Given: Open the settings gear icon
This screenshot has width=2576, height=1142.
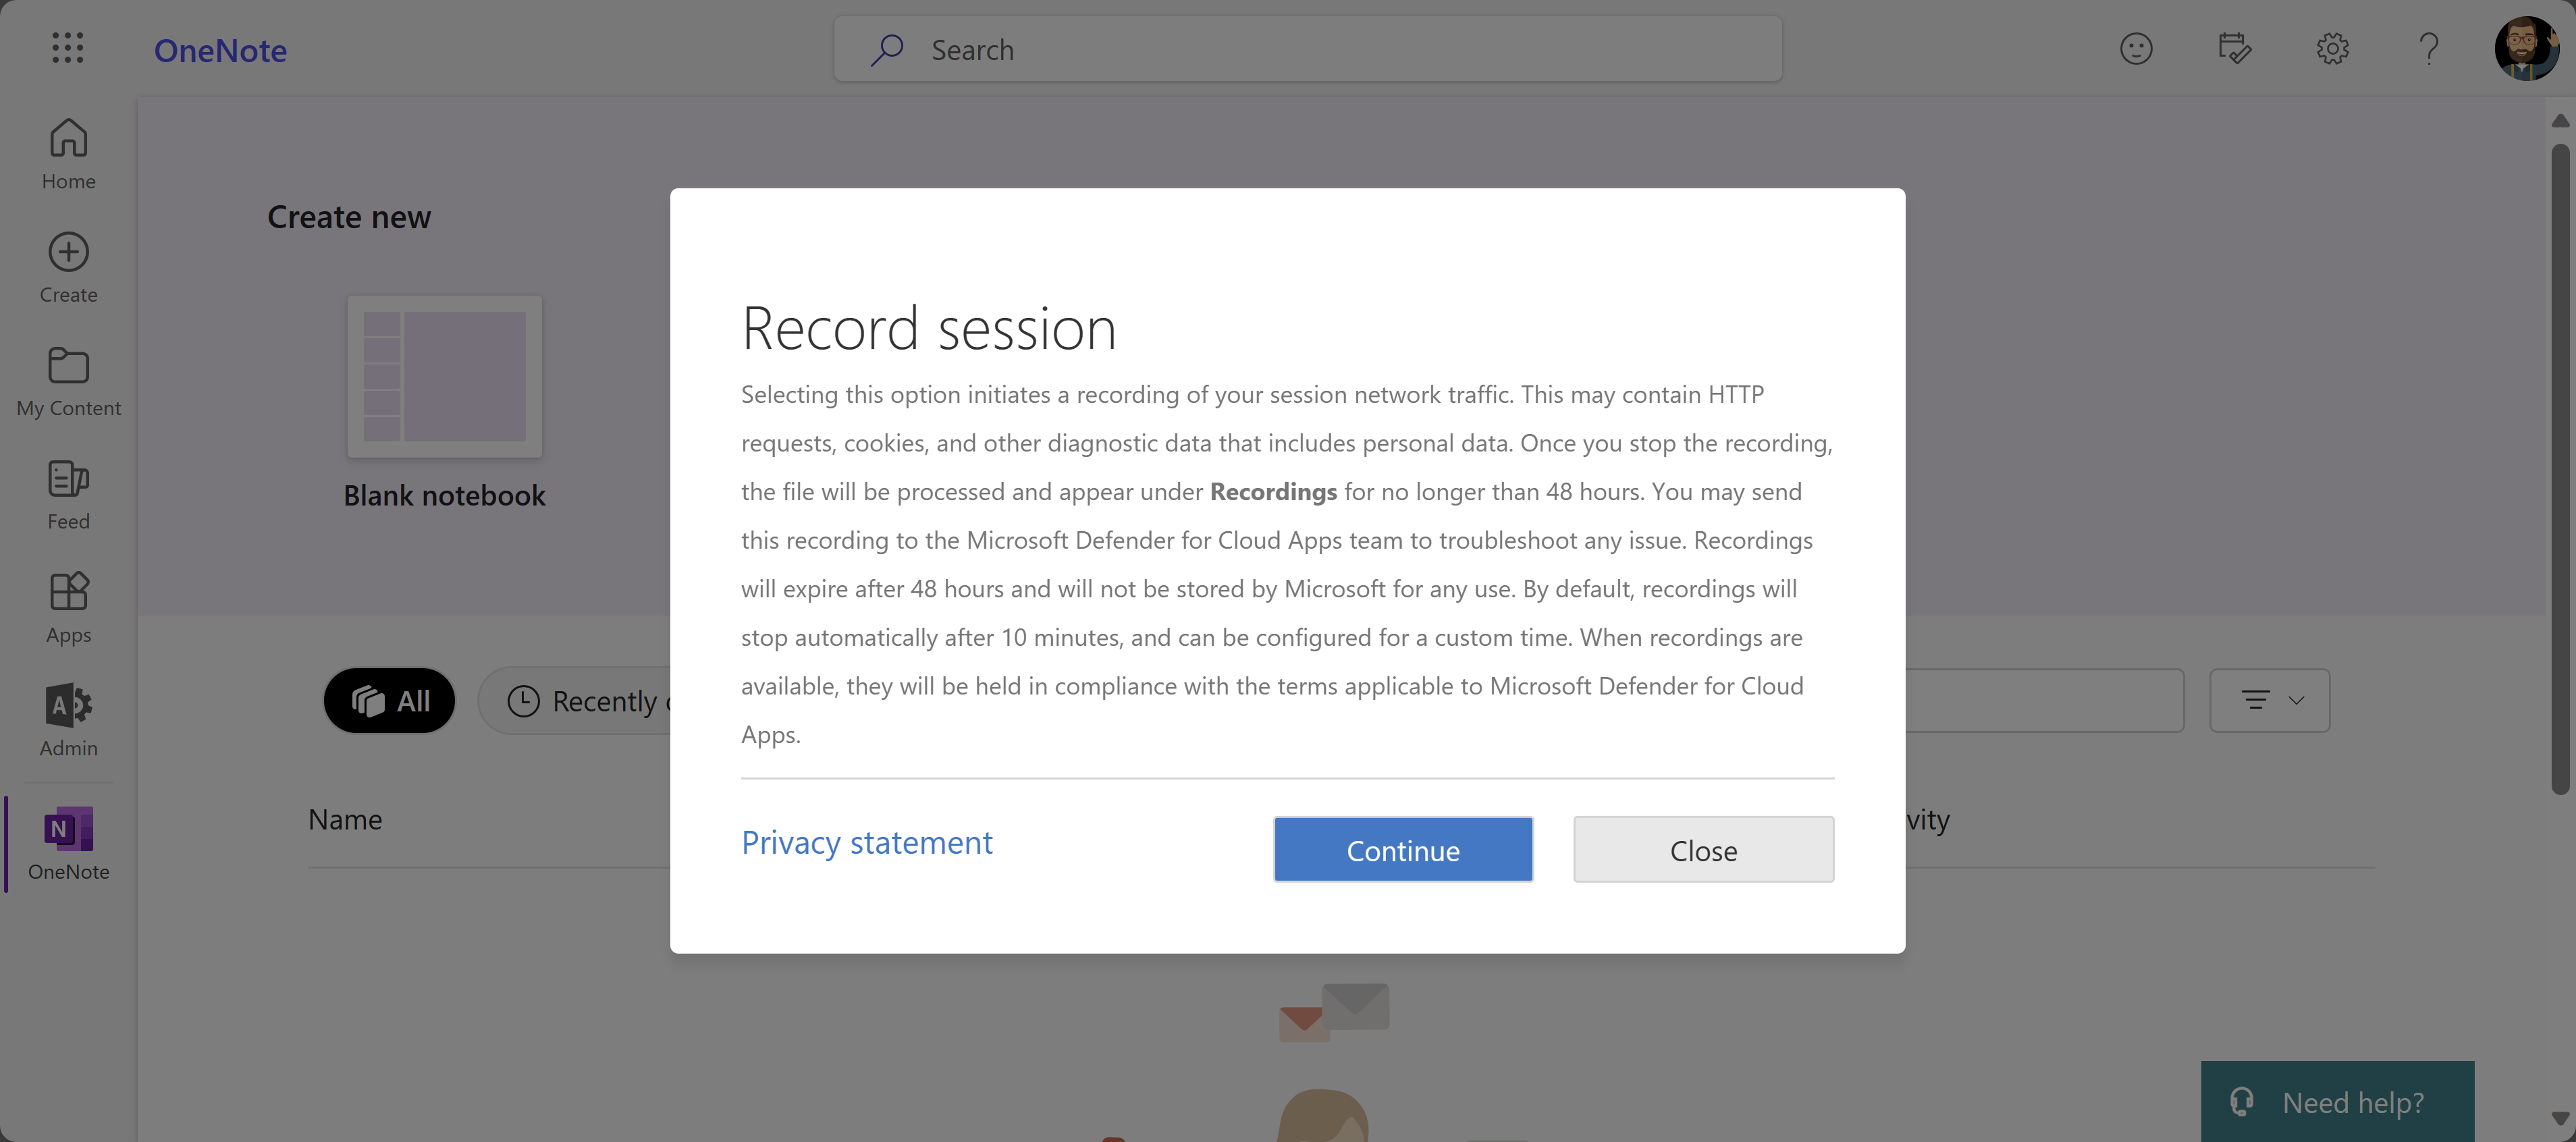Looking at the screenshot, I should tap(2332, 48).
